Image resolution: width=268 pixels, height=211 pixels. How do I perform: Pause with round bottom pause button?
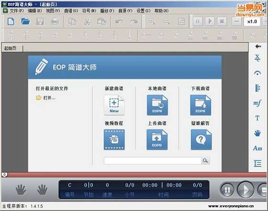227,189
